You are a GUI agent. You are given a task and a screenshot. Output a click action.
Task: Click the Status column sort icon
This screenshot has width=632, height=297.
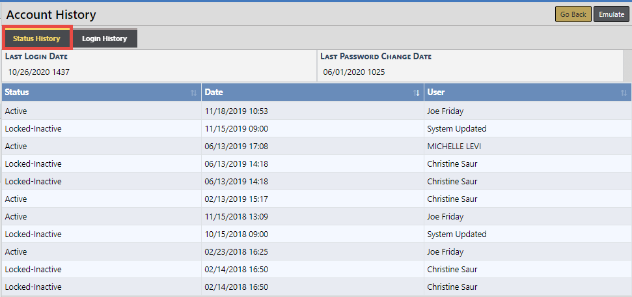pos(193,93)
